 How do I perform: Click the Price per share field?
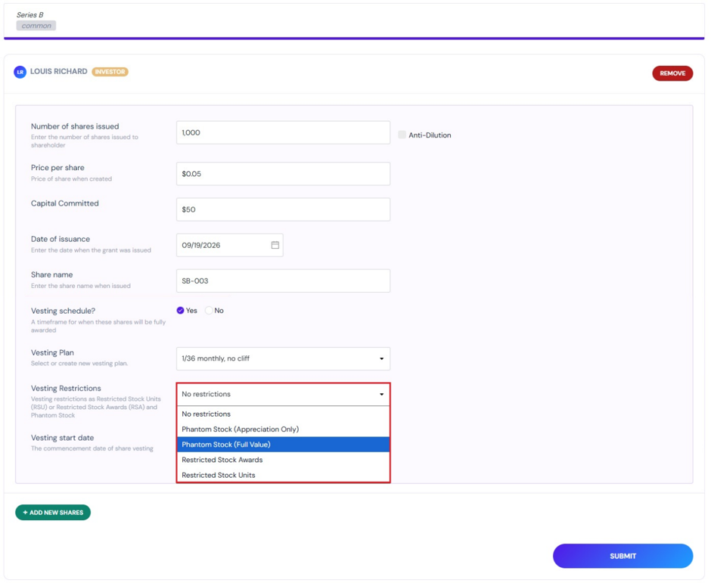pyautogui.click(x=284, y=174)
